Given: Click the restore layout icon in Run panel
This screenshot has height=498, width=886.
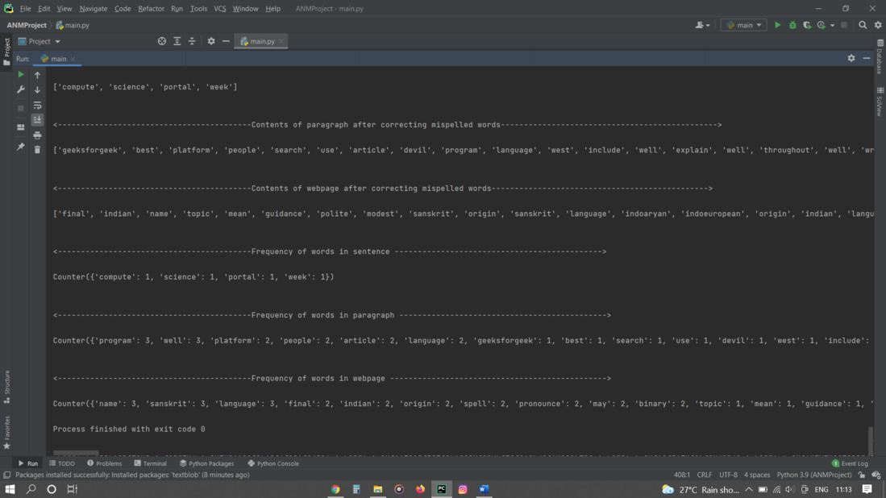Looking at the screenshot, I should tap(21, 127).
